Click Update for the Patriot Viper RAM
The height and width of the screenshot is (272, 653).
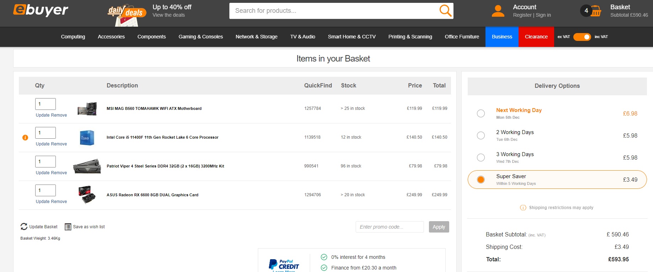tap(43, 173)
